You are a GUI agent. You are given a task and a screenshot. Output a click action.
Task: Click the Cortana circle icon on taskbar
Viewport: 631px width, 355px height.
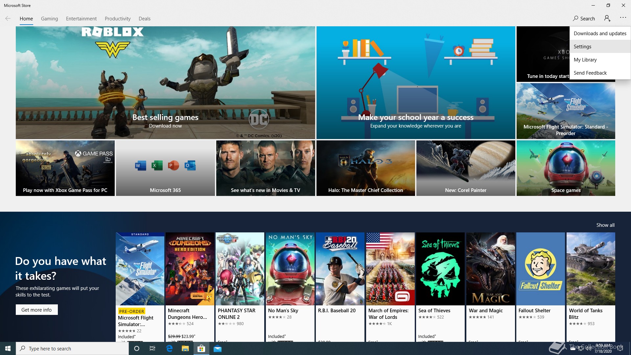click(137, 348)
